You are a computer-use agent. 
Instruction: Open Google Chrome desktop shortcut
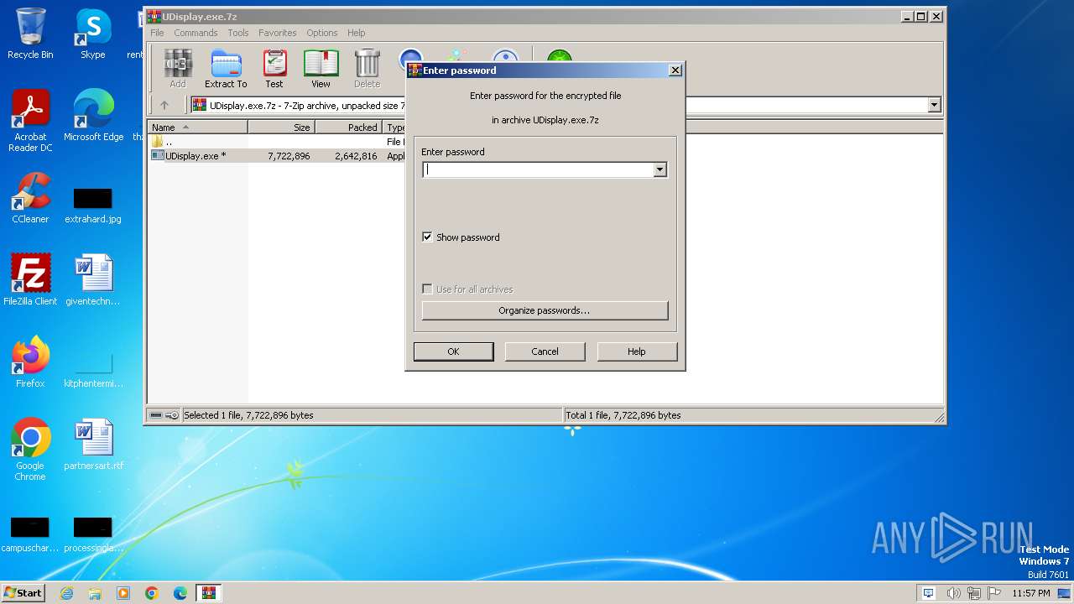[x=30, y=450]
